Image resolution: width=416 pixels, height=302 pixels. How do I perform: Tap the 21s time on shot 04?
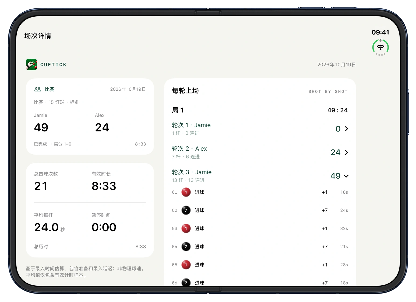[x=344, y=247]
